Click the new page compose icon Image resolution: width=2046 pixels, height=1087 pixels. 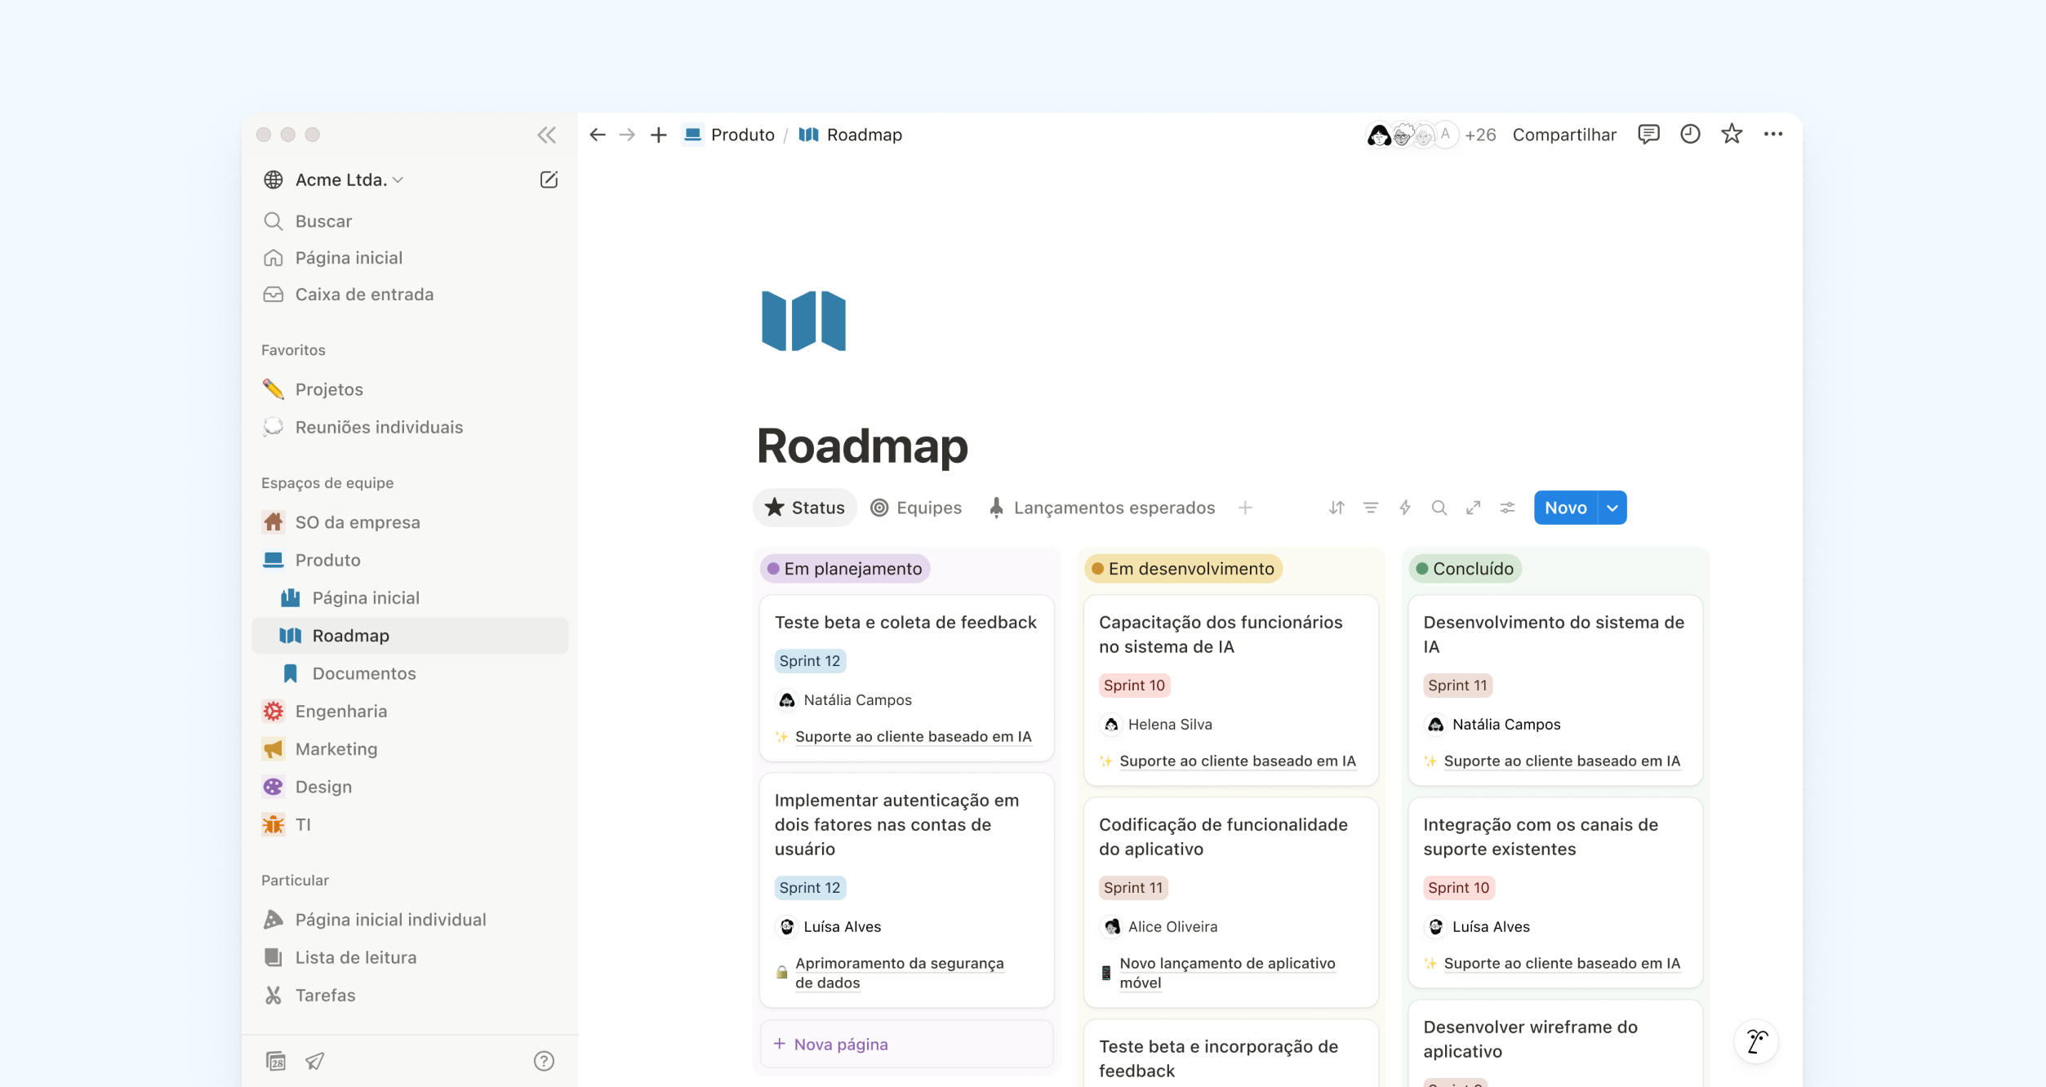549,180
